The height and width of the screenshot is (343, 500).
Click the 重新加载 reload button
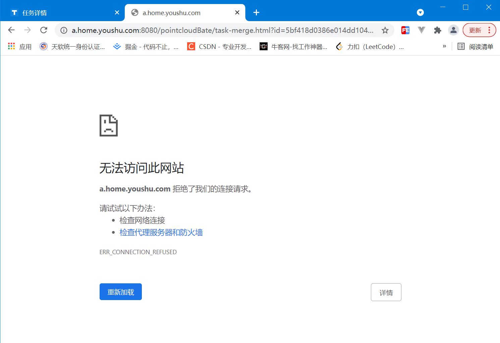[x=120, y=292]
